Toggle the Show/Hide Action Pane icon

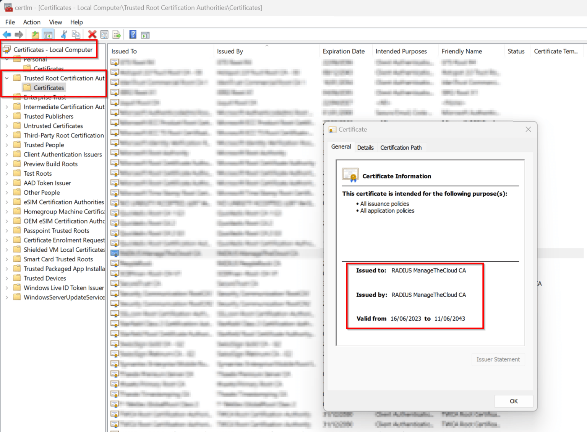click(145, 34)
